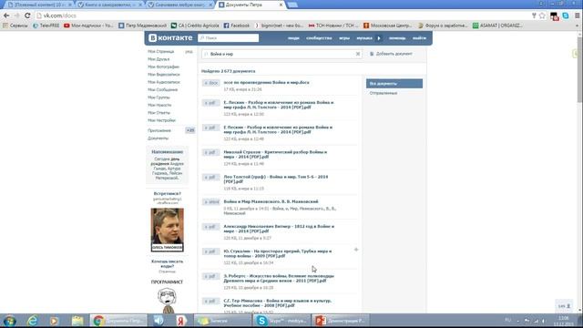Viewport: 583px width, 328px height.
Task: Click выйти to log out
Action: [x=419, y=38]
